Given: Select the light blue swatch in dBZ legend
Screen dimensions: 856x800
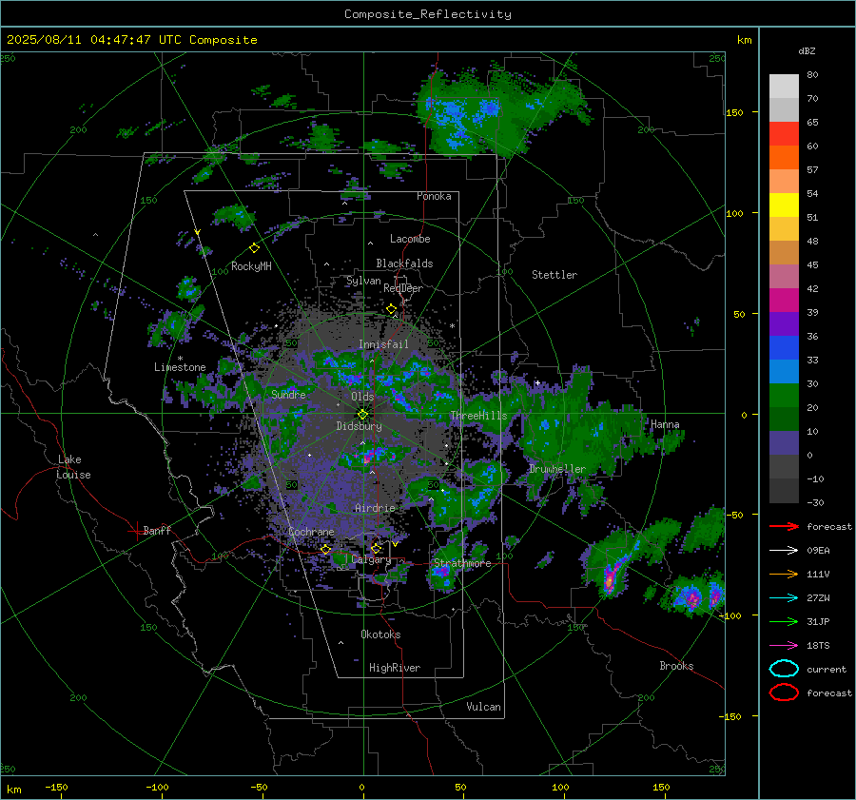Looking at the screenshot, I should point(784,371).
